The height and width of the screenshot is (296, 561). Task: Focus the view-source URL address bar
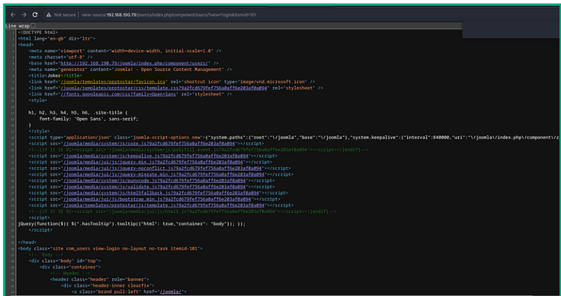pos(169,14)
